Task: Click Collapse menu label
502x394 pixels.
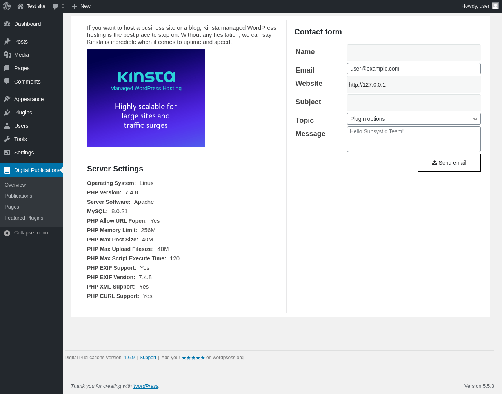Action: [x=31, y=233]
